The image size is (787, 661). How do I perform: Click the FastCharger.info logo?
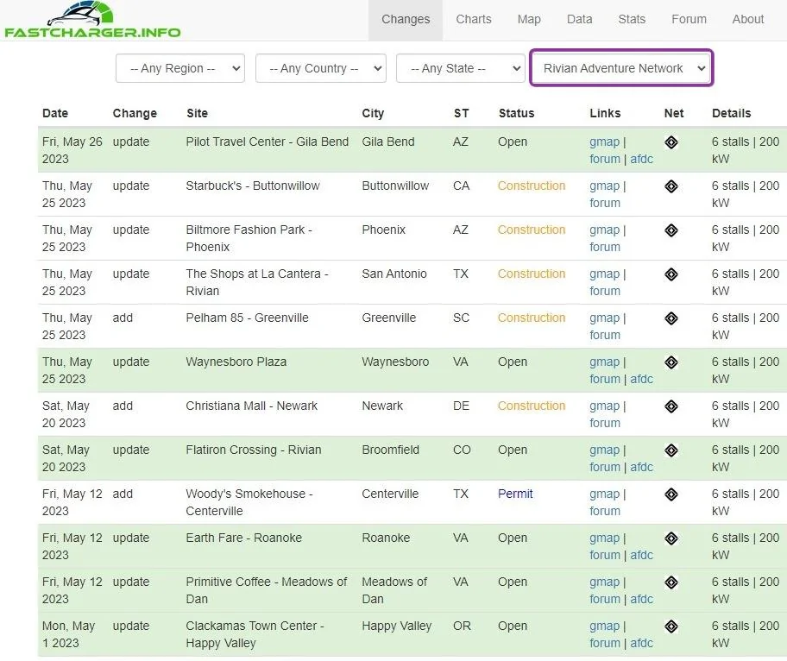(92, 20)
